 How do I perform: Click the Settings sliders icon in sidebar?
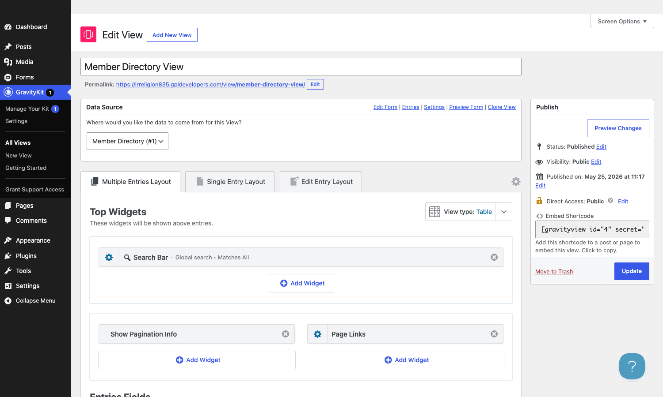(x=8, y=286)
